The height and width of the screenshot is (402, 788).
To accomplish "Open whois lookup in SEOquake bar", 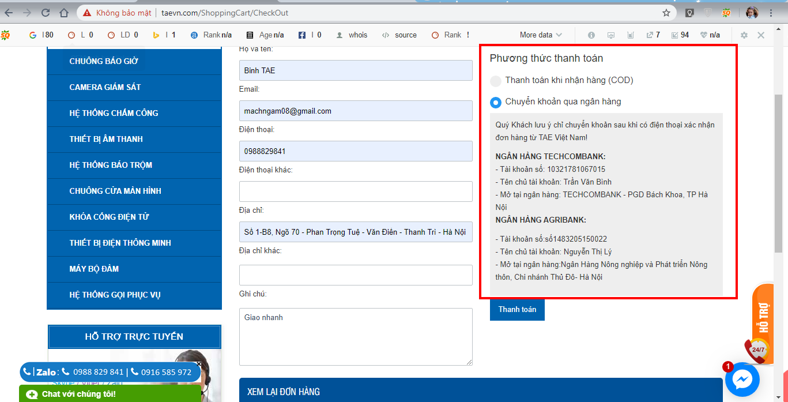I will [352, 35].
